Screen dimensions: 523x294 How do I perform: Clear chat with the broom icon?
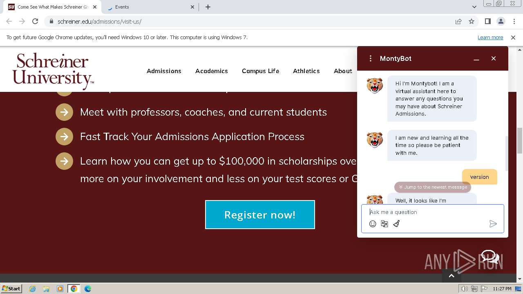(x=396, y=224)
